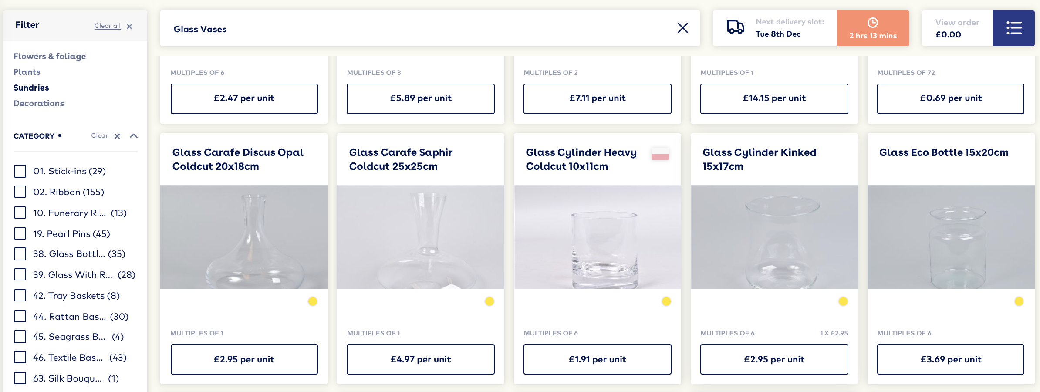Open the Flowers & foliage section
Viewport: 1040px width, 392px height.
tap(50, 56)
